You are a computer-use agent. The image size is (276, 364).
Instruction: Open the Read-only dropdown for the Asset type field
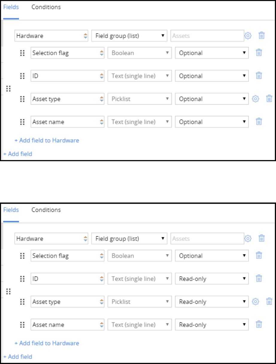click(x=212, y=302)
